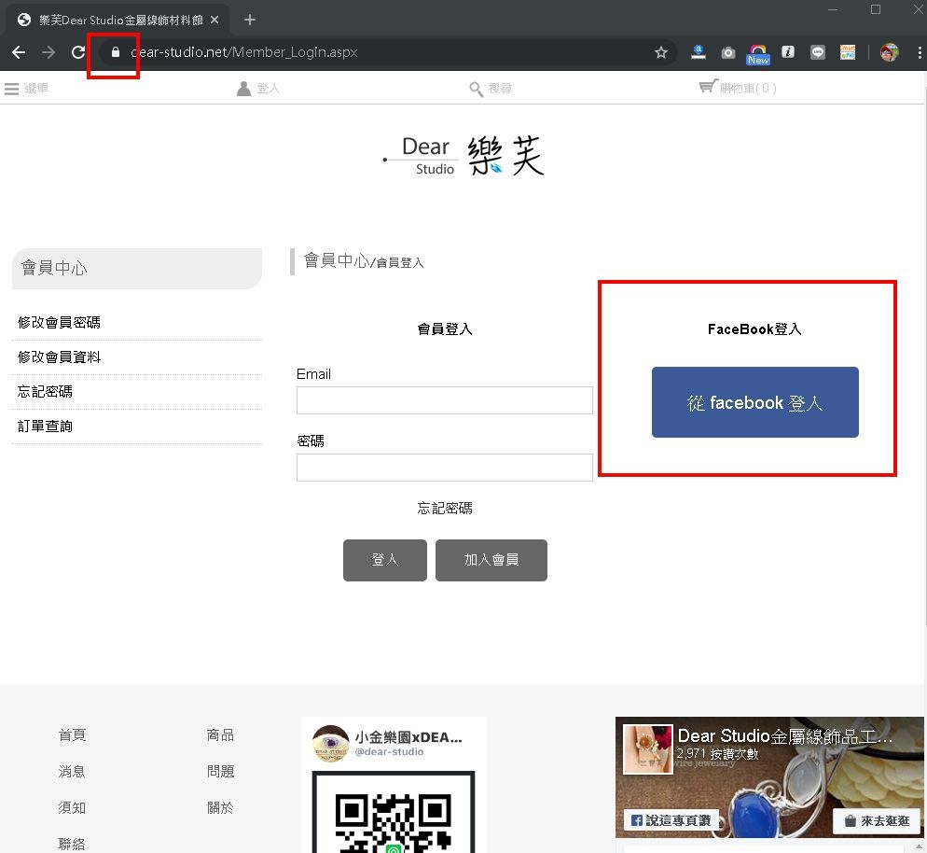The image size is (927, 853).
Task: Open the LINE extension icon
Action: pyautogui.click(x=818, y=52)
